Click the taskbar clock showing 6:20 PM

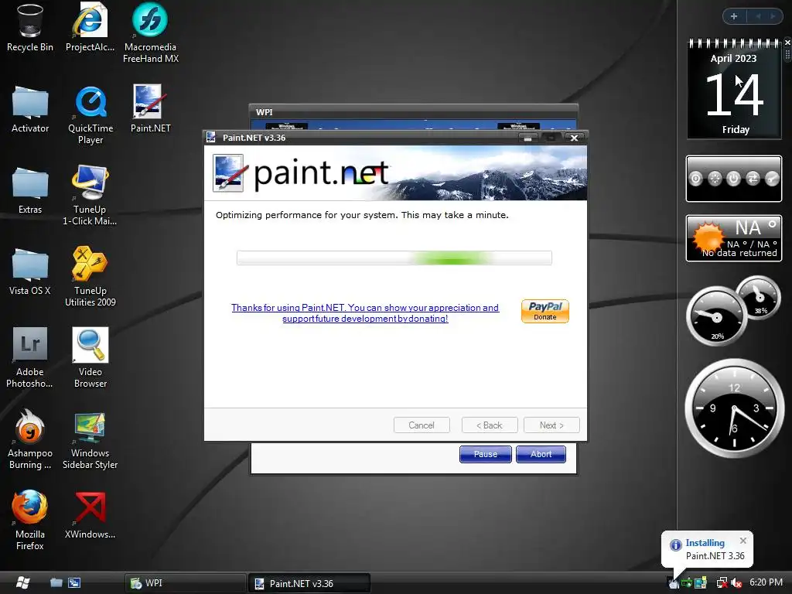tap(766, 582)
